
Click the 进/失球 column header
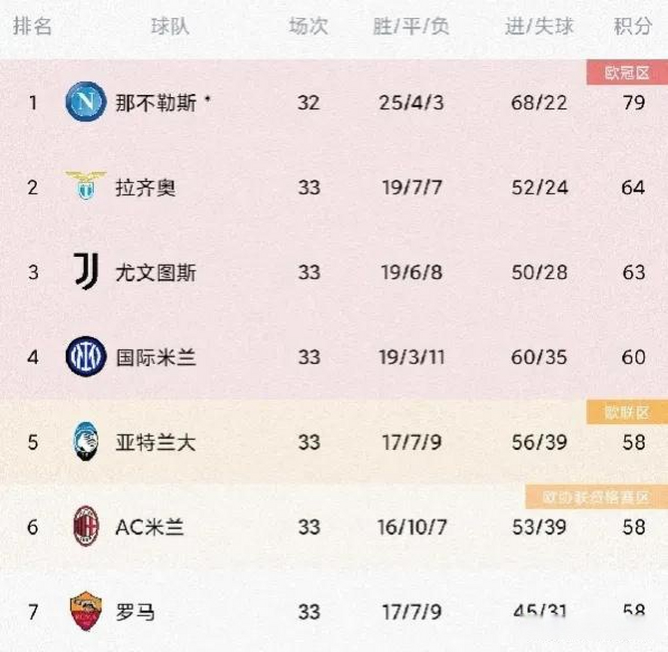click(x=539, y=26)
